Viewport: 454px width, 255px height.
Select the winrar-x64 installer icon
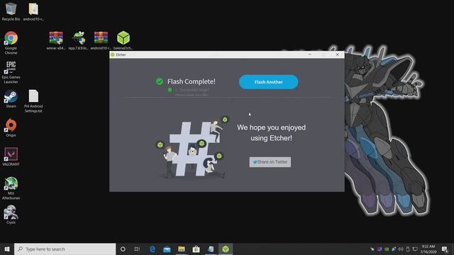pos(56,40)
